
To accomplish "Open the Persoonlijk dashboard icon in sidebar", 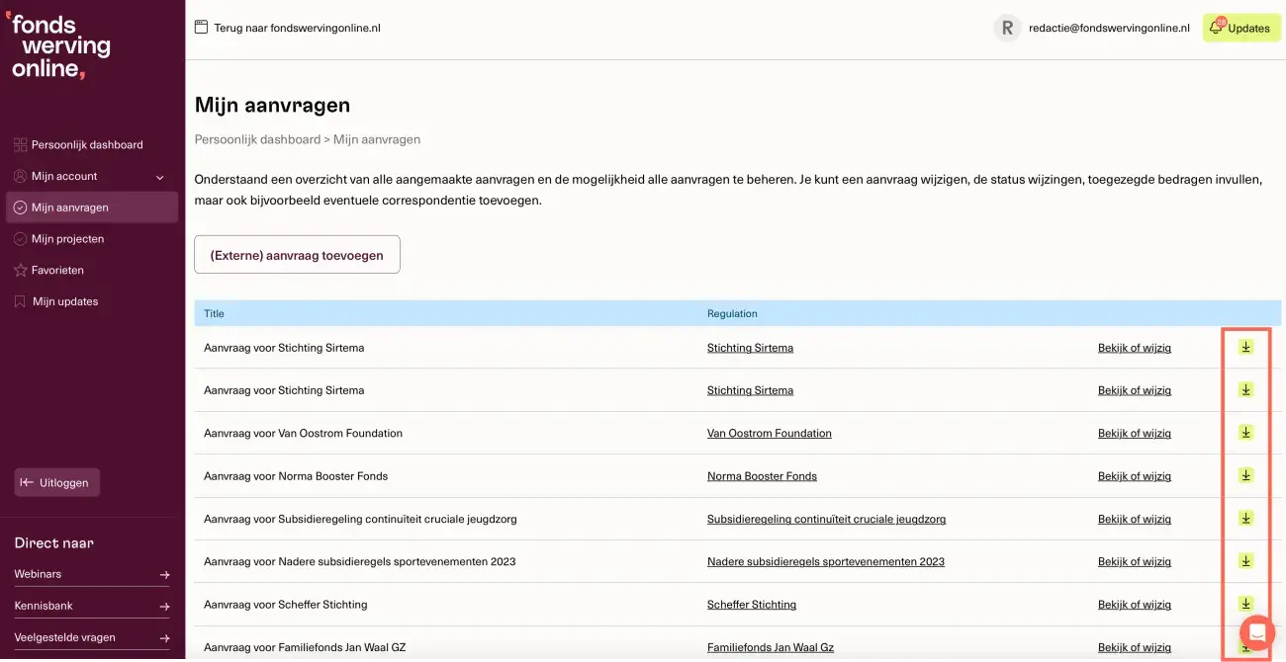I will pos(20,144).
